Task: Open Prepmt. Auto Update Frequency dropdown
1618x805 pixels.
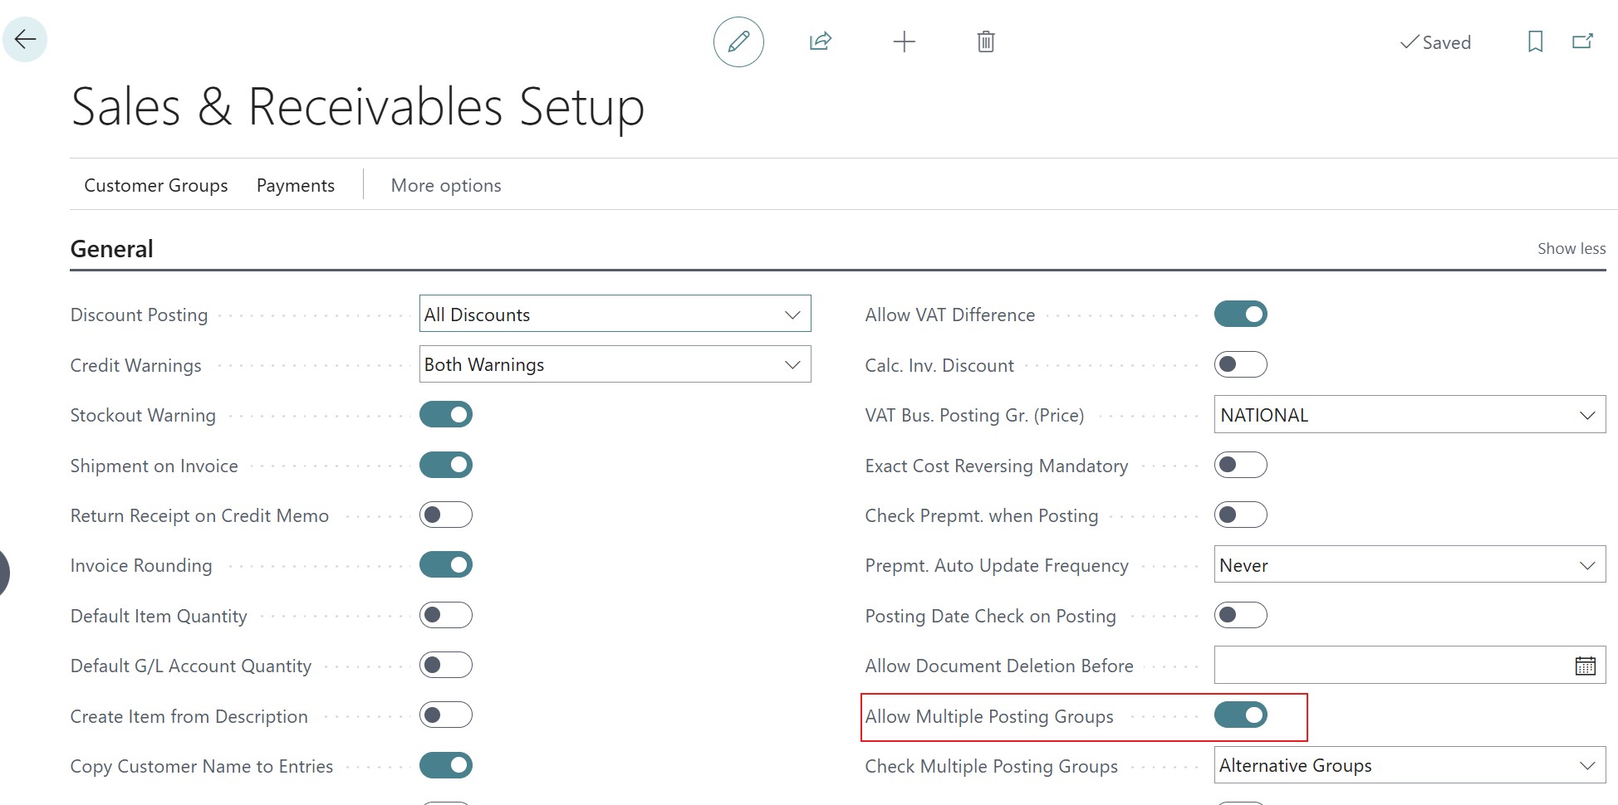Action: tap(1410, 565)
